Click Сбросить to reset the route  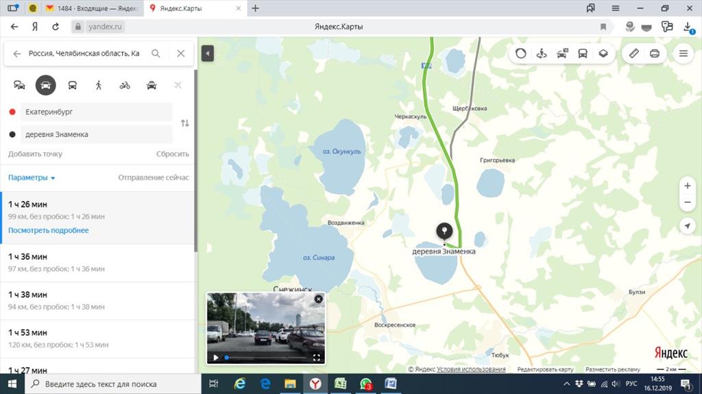172,154
